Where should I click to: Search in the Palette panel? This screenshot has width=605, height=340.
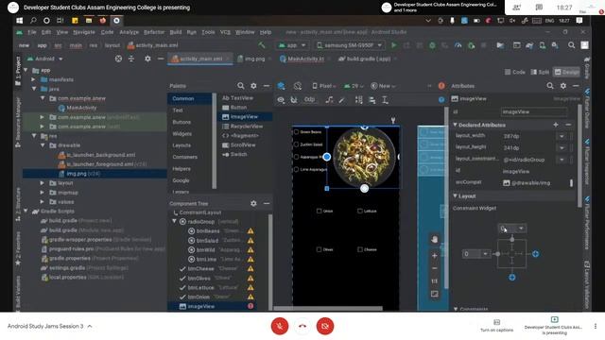pos(241,86)
